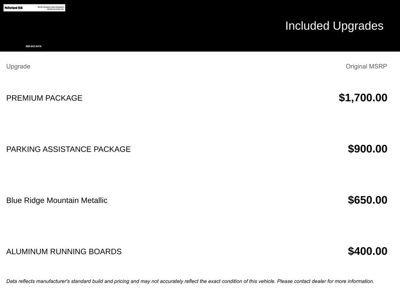Select Blue Ridge Mountain Metallic upgrade
400x300 pixels.
tap(57, 200)
